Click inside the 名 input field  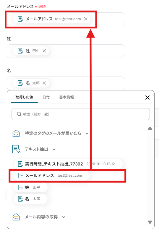[66, 83]
